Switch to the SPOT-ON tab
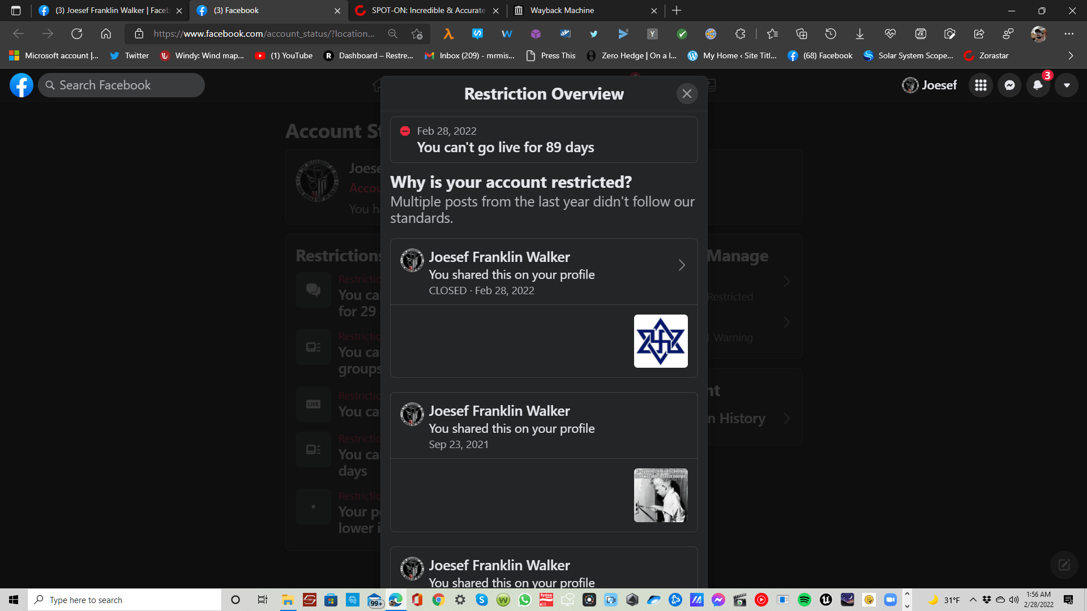The width and height of the screenshot is (1087, 611). click(x=427, y=10)
